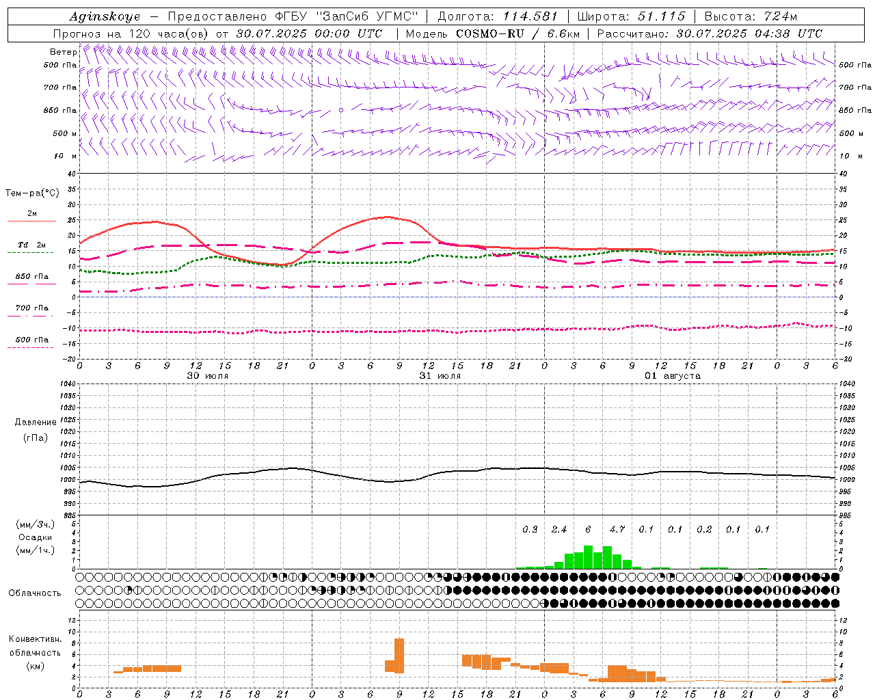This screenshot has width=875, height=700.
Task: Click the tallest orange convective cloud bar
Action: 399,656
